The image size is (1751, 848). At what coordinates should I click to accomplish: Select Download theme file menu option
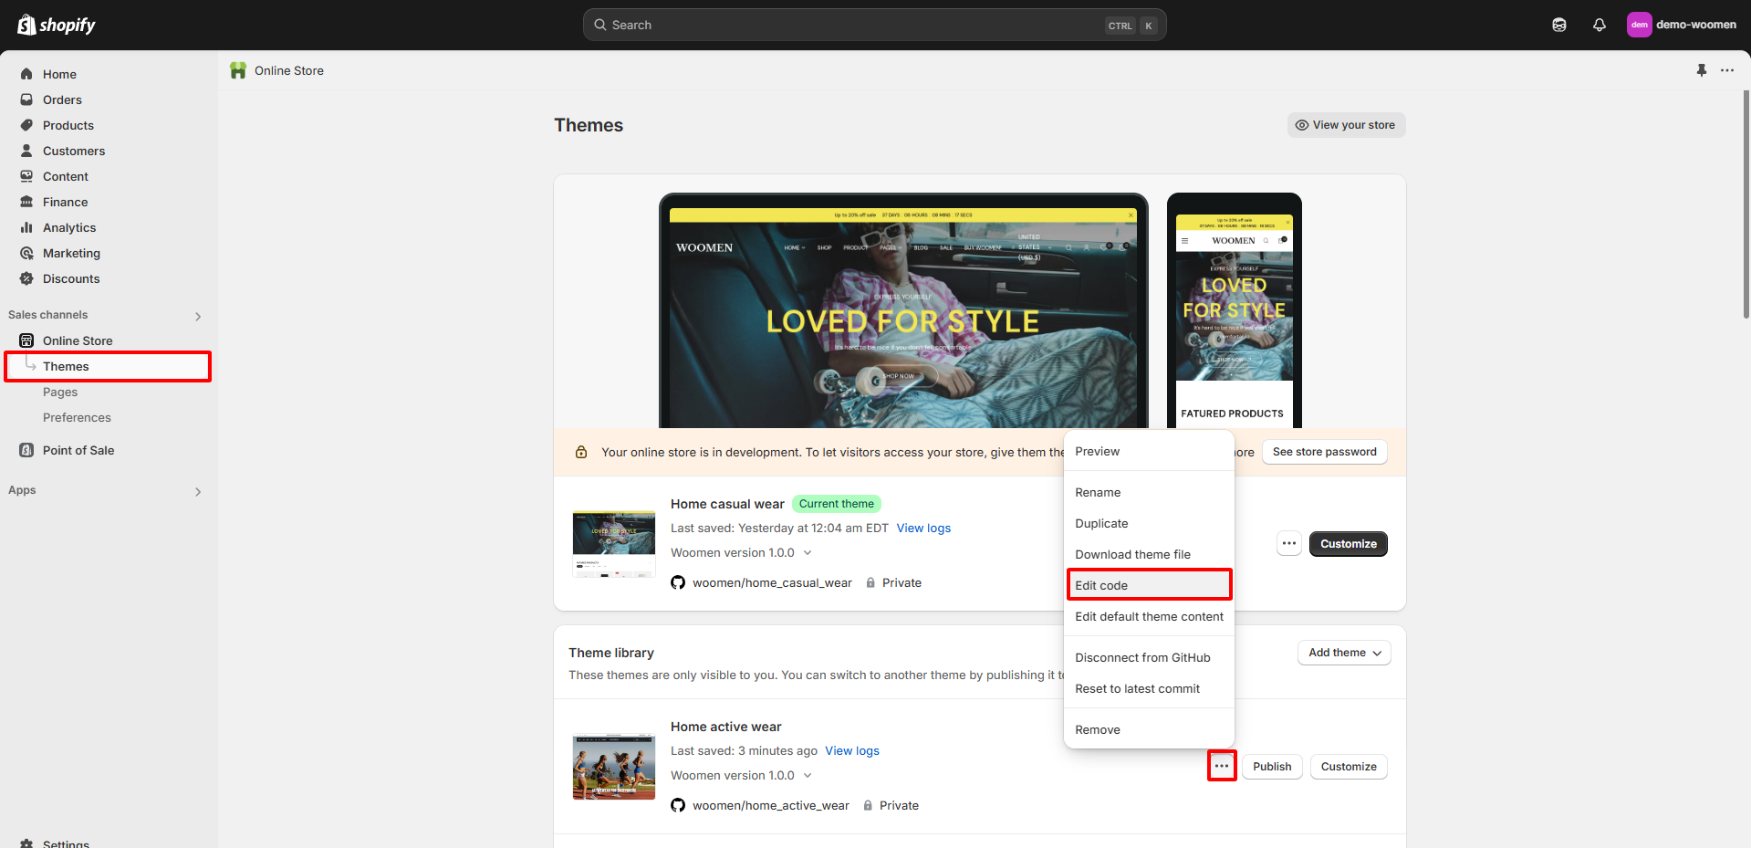[1132, 554]
